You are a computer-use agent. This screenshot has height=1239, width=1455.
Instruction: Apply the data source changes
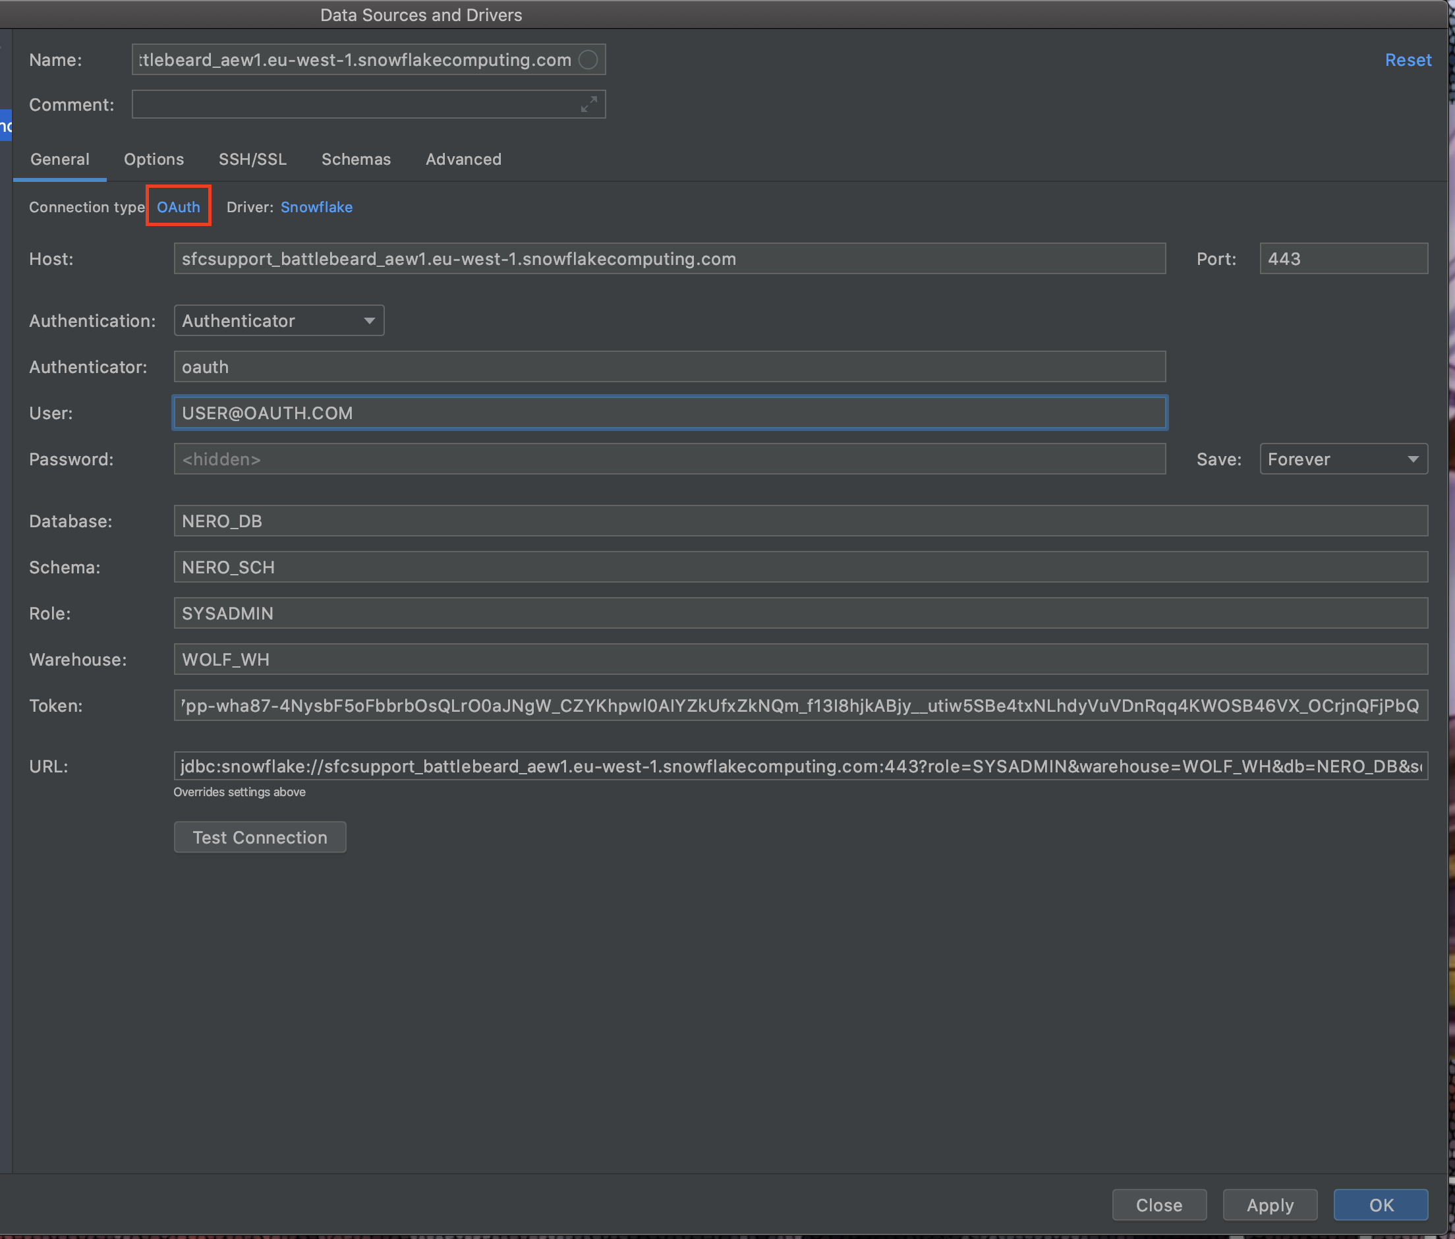[x=1270, y=1205]
